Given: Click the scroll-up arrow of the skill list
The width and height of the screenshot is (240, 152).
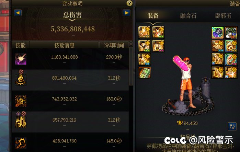Looking at the screenshot, I should tap(131, 44).
